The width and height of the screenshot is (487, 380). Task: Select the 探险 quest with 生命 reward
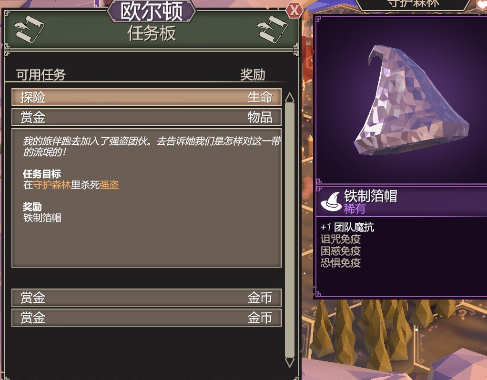point(147,97)
